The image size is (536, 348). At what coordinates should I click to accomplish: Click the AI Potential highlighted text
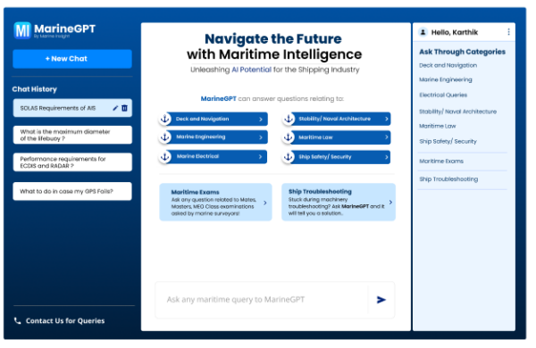(x=252, y=70)
